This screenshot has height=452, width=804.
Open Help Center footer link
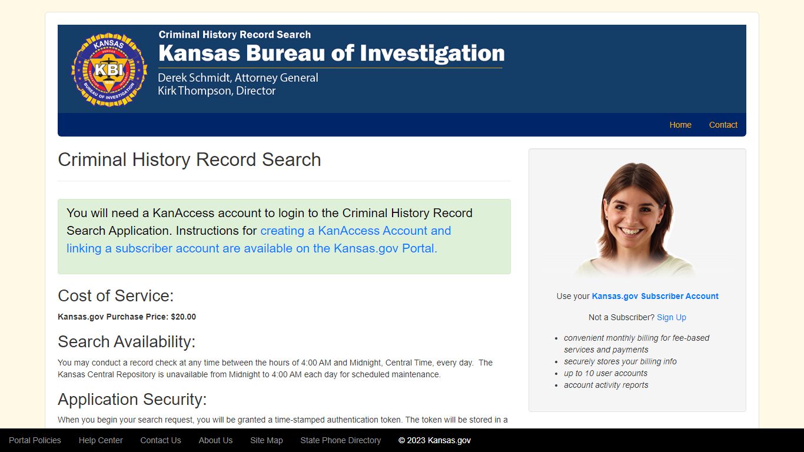tap(101, 440)
